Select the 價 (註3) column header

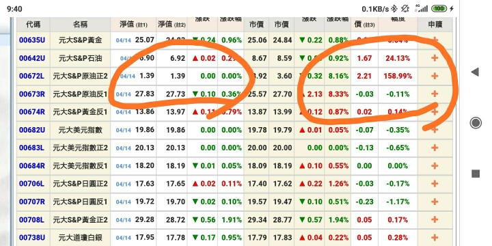pyautogui.click(x=365, y=24)
